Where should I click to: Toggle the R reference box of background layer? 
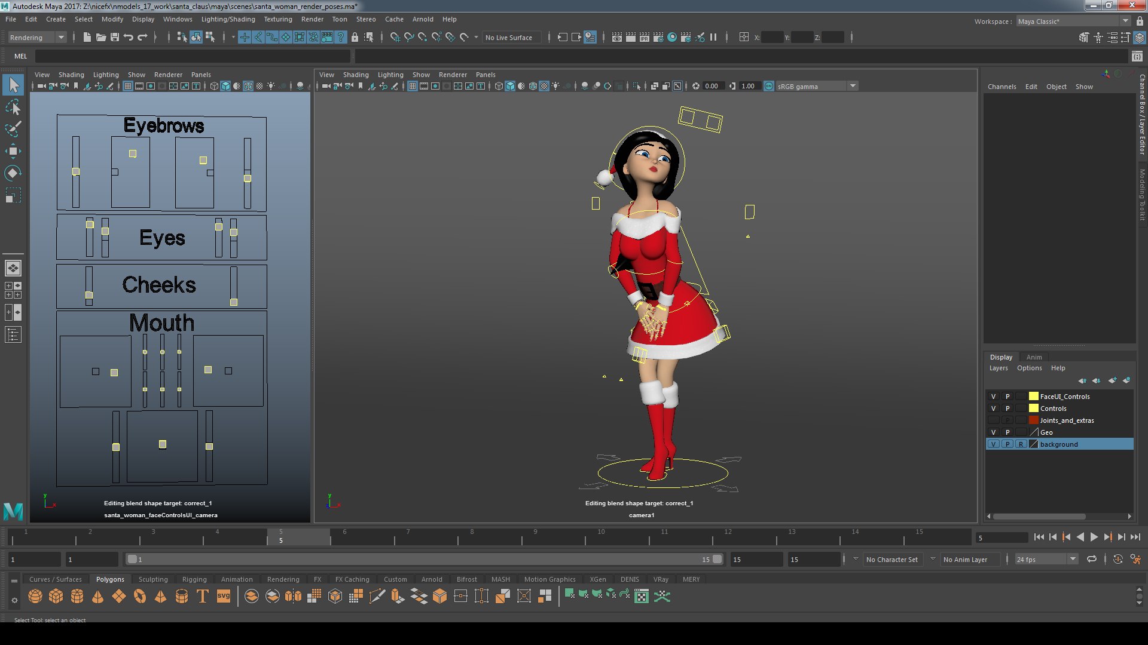coord(1021,444)
